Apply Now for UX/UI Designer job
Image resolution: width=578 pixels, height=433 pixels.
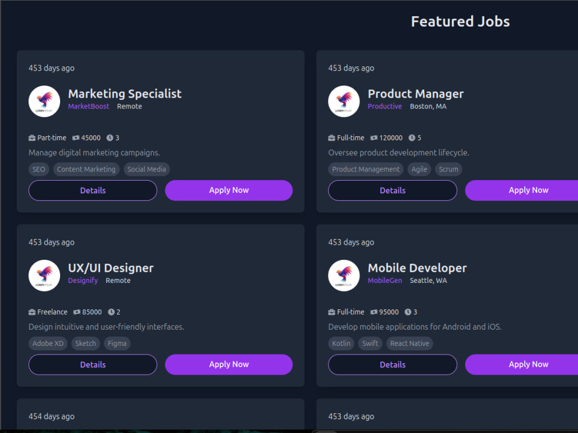[x=229, y=364]
